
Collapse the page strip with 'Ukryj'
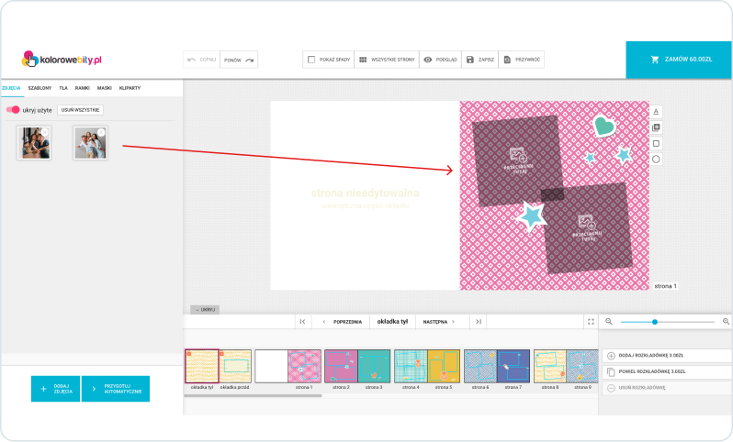[203, 310]
